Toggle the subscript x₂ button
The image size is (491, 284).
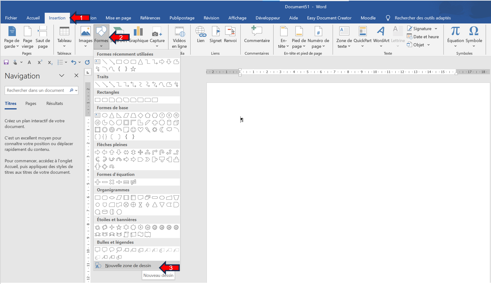(x=50, y=63)
